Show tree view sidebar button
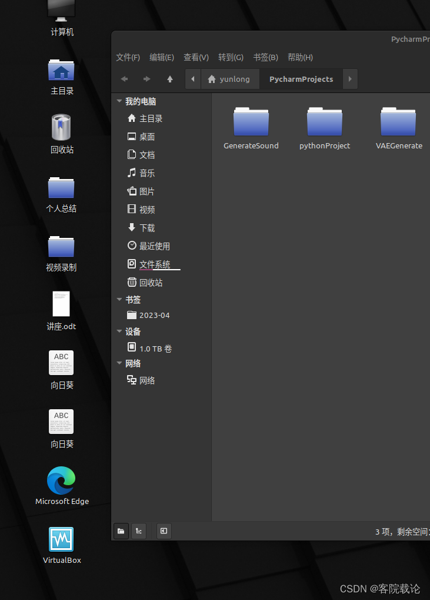The height and width of the screenshot is (600, 430). pyautogui.click(x=139, y=531)
